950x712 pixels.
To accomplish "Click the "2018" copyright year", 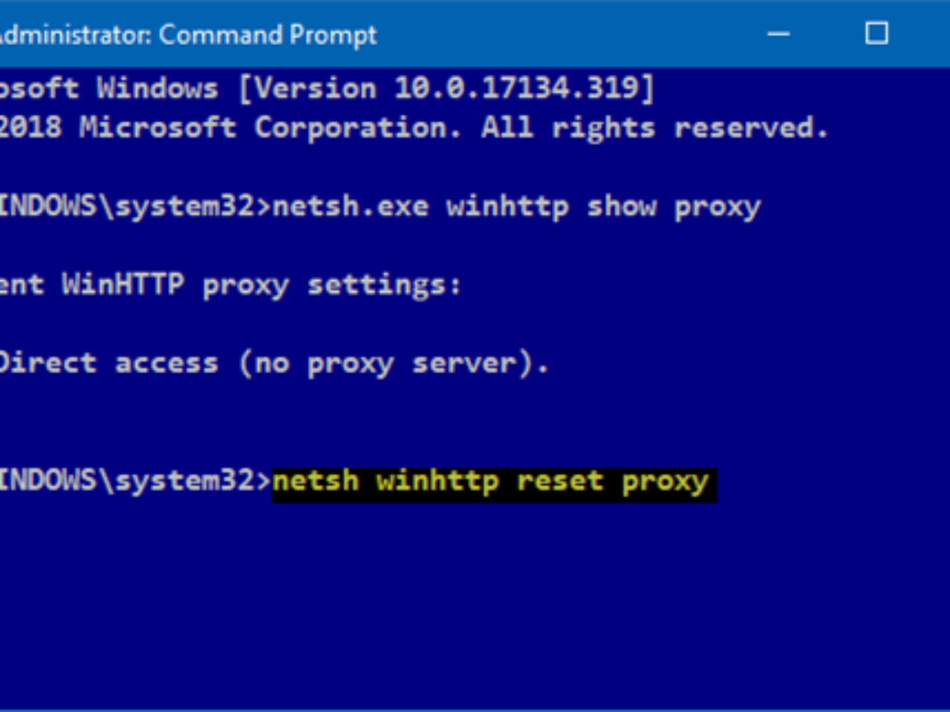I will coord(30,127).
